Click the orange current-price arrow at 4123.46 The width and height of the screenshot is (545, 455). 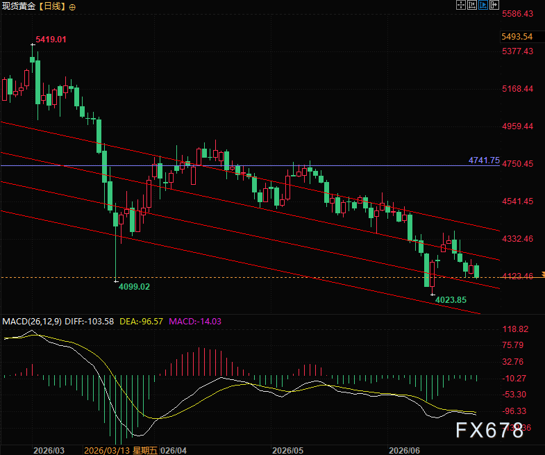543,275
